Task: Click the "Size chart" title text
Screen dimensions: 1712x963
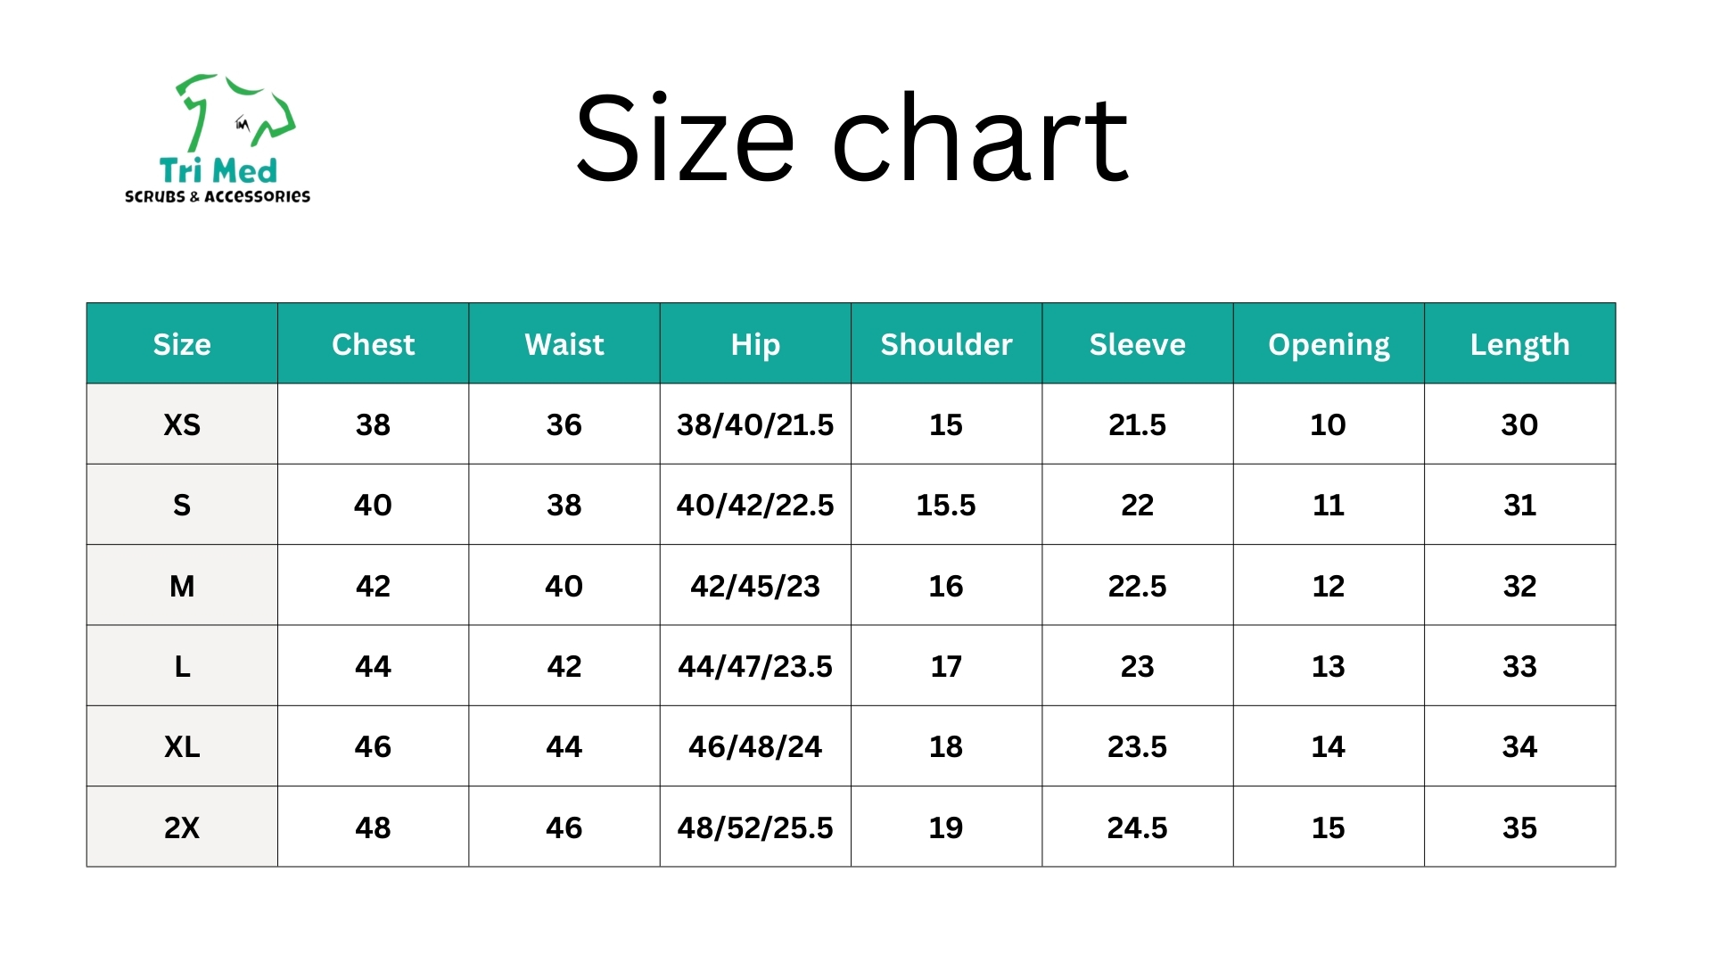Action: pyautogui.click(x=852, y=139)
